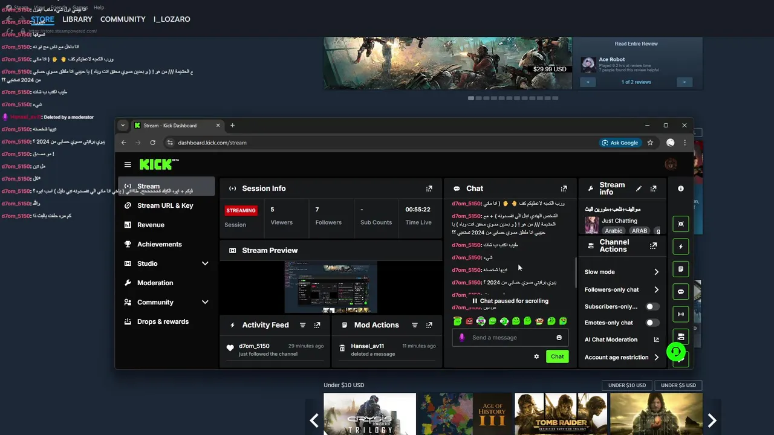The image size is (774, 435).
Task: Pop out the Mod Actions panel
Action: [429, 325]
